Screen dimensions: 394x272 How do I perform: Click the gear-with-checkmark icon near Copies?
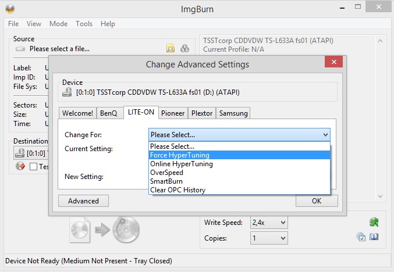(361, 237)
